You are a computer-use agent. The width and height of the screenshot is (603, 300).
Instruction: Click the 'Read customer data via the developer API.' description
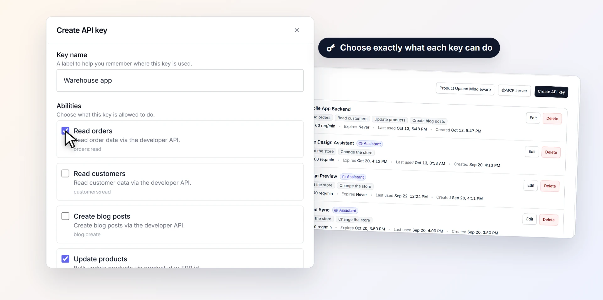pyautogui.click(x=132, y=183)
